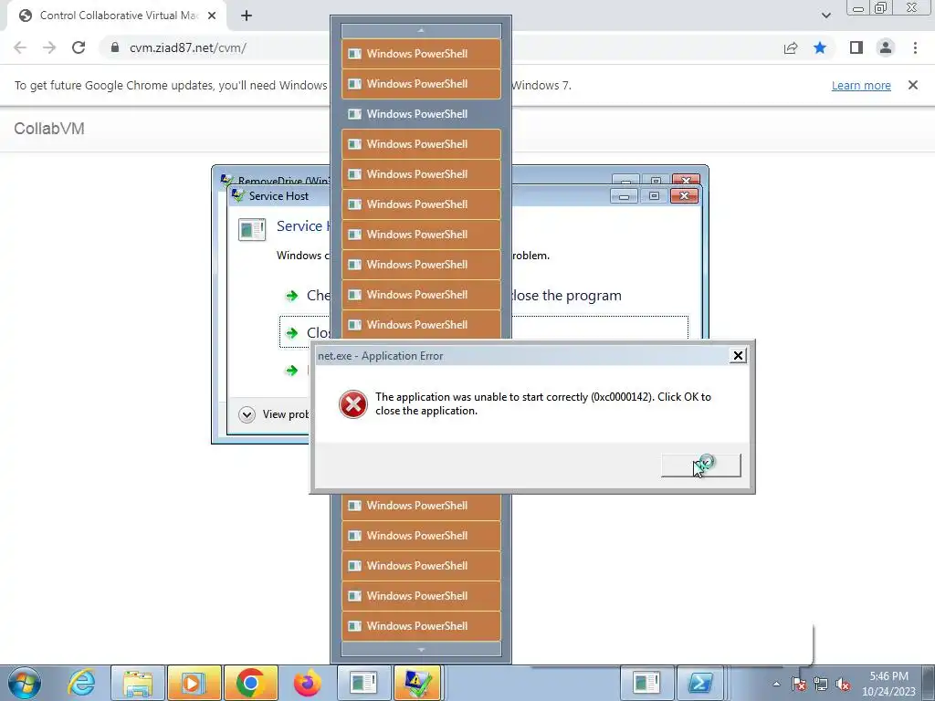The height and width of the screenshot is (701, 935).
Task: Close the net.exe Application Error dialog
Action: coord(738,356)
